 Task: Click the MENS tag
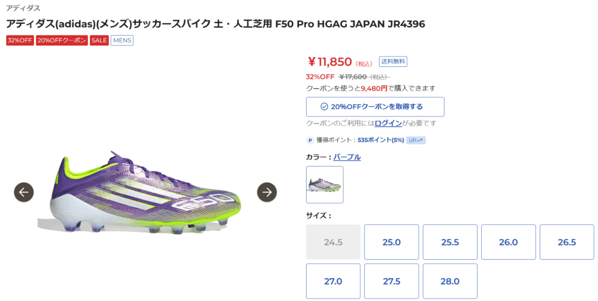click(x=122, y=40)
